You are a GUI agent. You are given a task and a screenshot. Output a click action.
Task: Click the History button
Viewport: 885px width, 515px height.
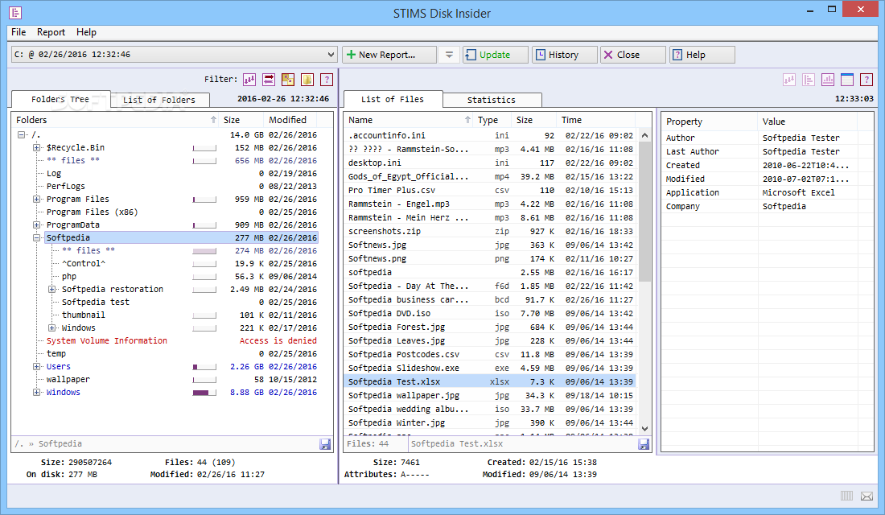[564, 55]
